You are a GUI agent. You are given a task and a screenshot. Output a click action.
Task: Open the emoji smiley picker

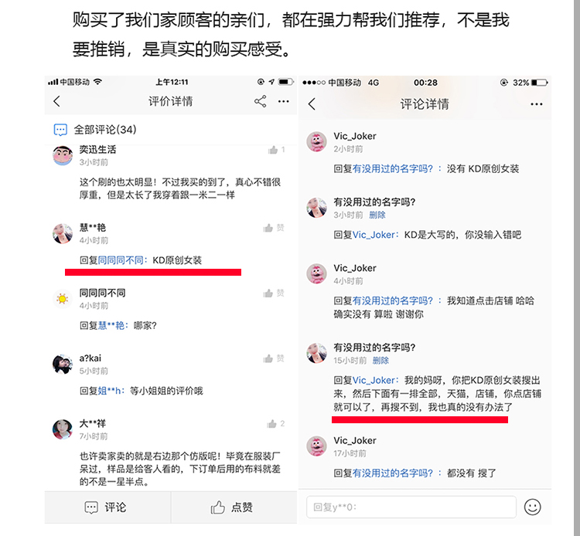(x=532, y=507)
